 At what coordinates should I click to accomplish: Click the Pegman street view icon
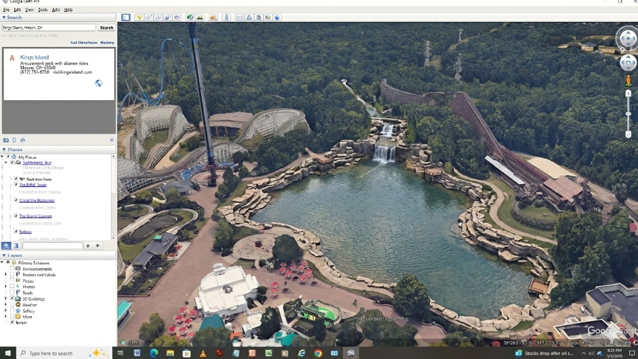point(628,81)
